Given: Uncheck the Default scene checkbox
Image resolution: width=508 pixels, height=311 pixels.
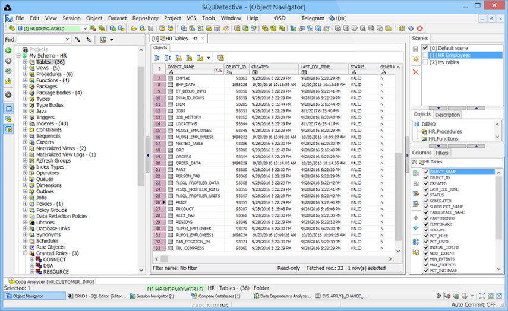Looking at the screenshot, I should (425, 48).
